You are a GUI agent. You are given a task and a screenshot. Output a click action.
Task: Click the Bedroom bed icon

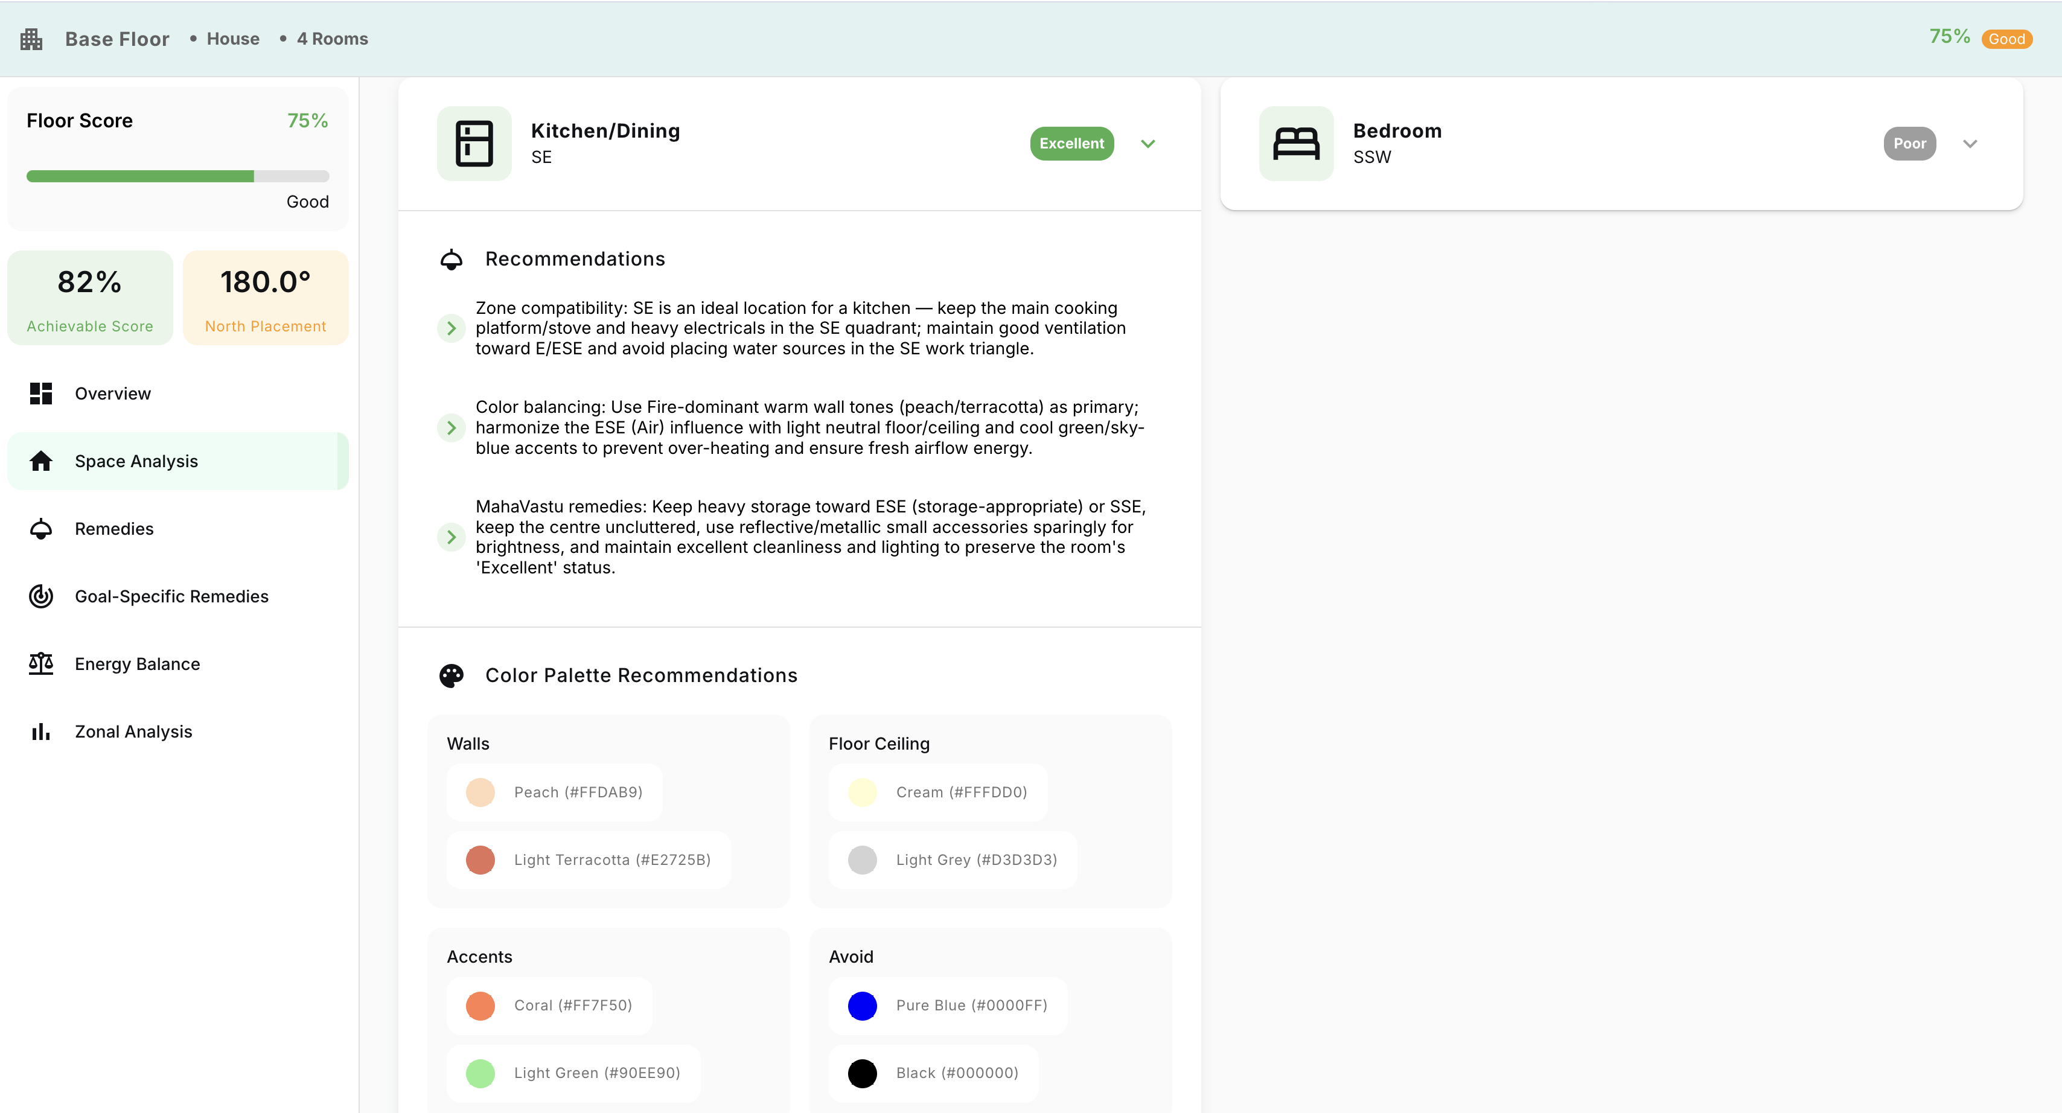coord(1295,143)
